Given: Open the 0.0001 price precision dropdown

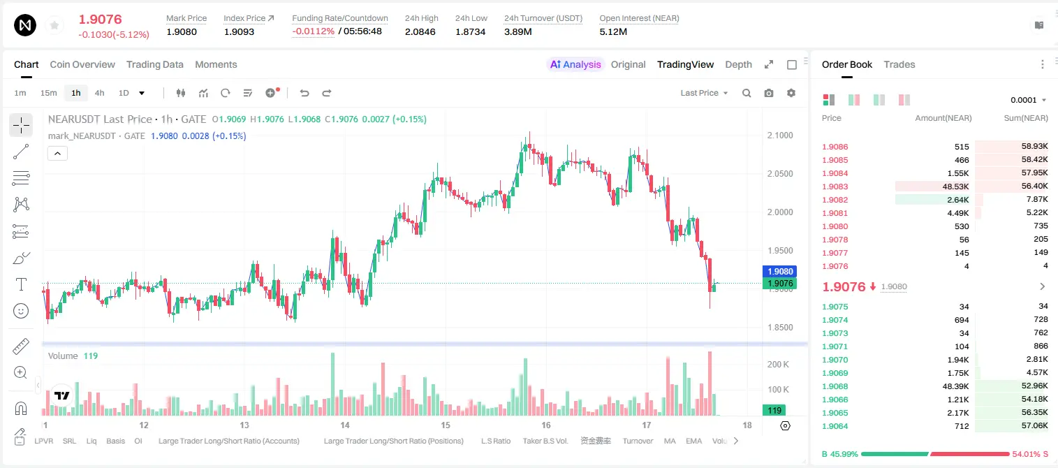Looking at the screenshot, I should point(1029,100).
